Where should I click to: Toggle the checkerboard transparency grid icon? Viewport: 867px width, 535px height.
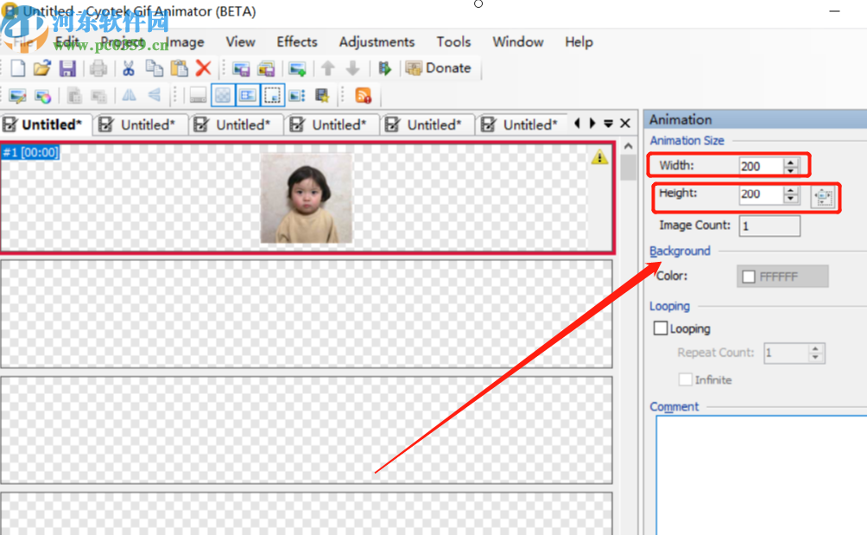(223, 96)
